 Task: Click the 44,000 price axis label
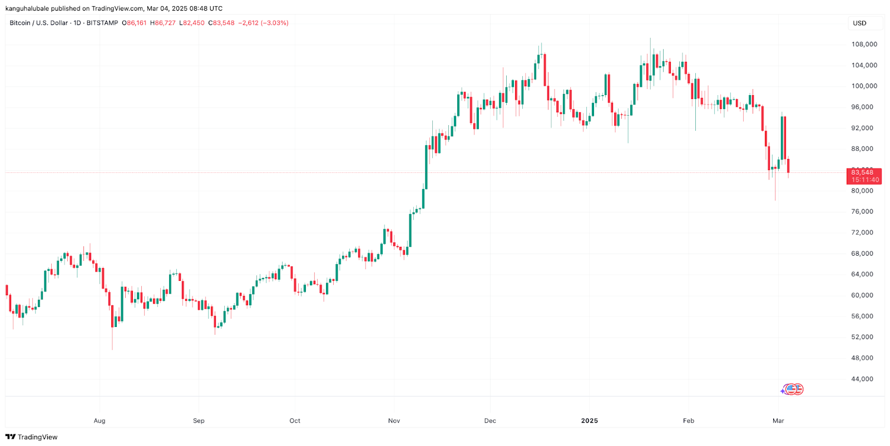click(862, 379)
